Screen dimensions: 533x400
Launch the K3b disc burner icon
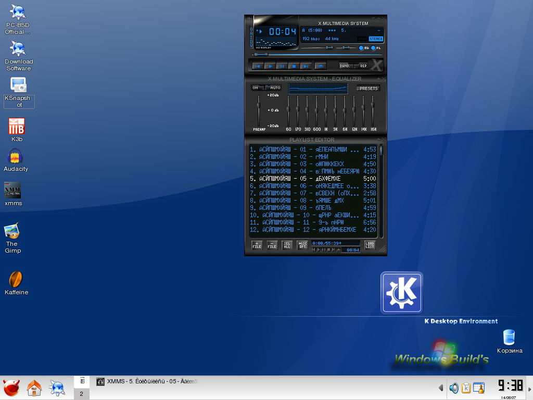[x=17, y=130]
